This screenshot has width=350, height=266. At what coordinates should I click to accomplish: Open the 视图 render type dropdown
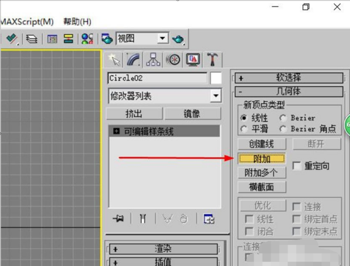142,38
